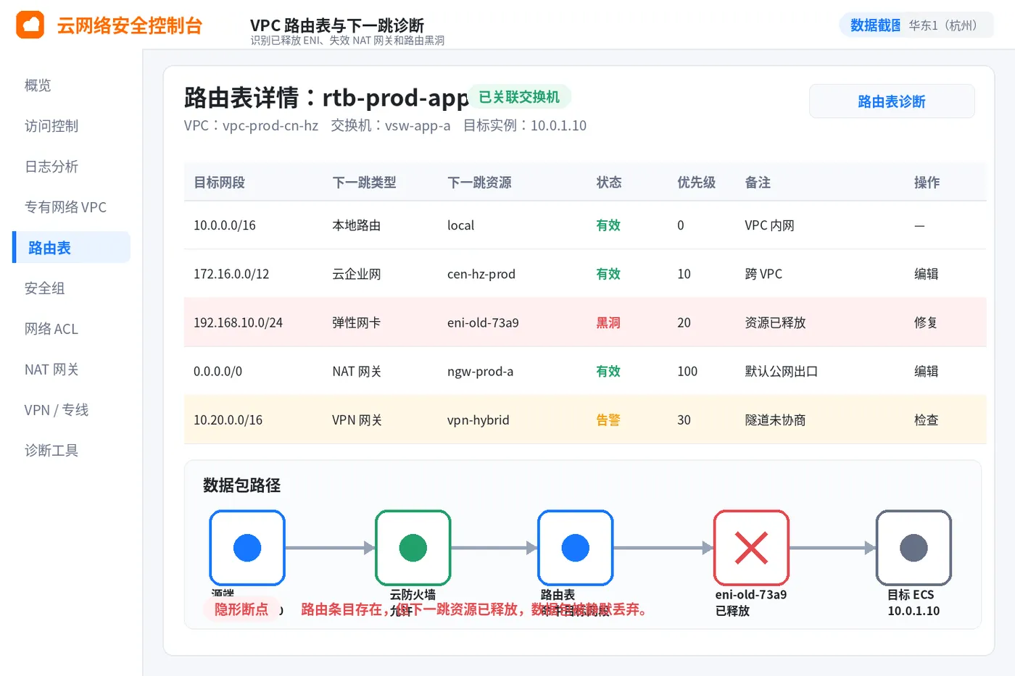Click the 下一跳类型 column header
The height and width of the screenshot is (676, 1015).
(364, 183)
